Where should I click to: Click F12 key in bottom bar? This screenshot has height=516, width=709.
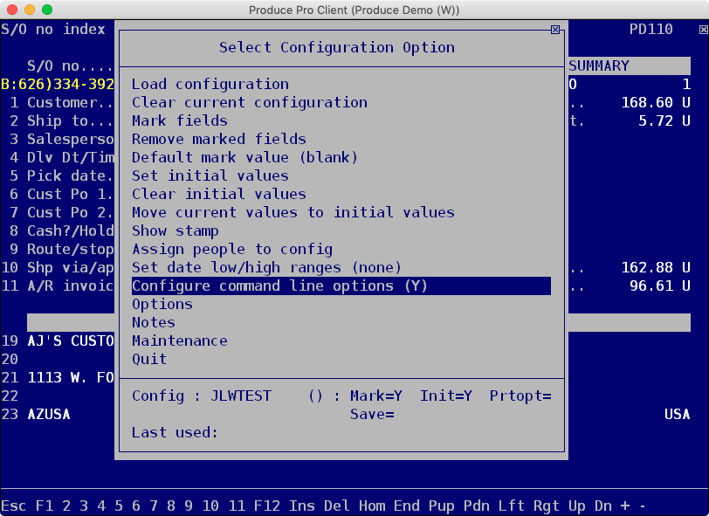267,506
